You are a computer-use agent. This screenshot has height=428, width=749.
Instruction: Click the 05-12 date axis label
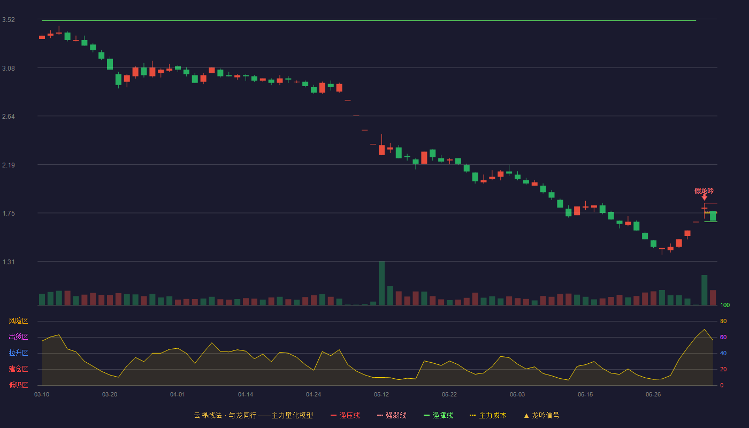(381, 394)
